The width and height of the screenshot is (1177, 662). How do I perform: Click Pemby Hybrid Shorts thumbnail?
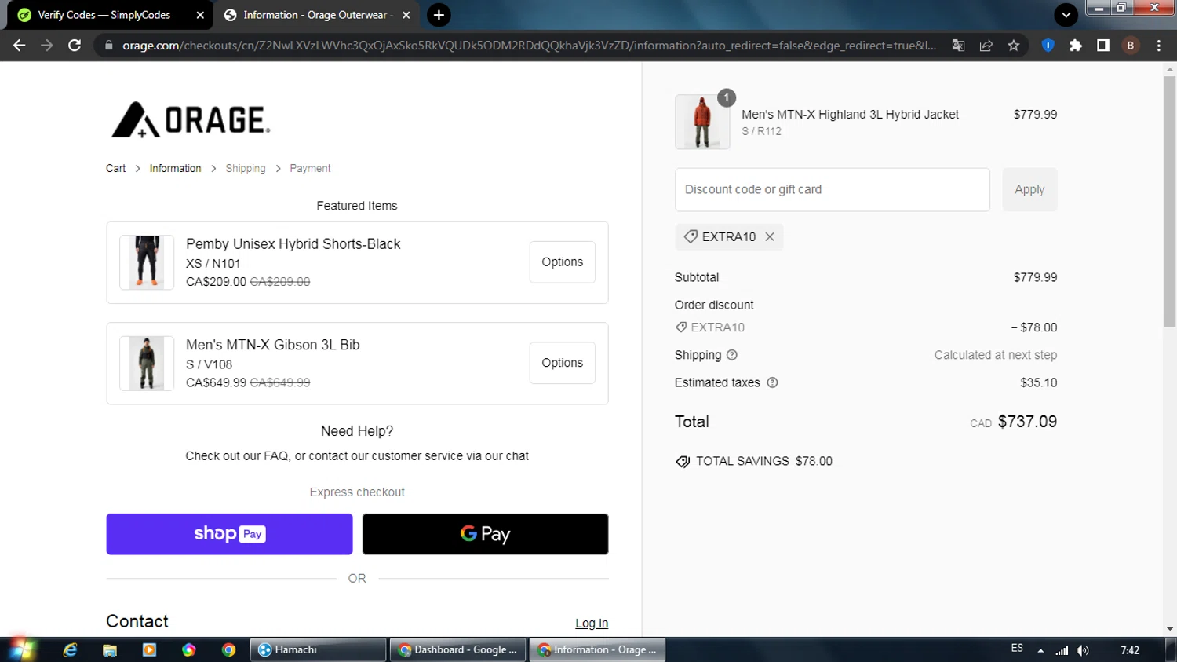coord(147,262)
